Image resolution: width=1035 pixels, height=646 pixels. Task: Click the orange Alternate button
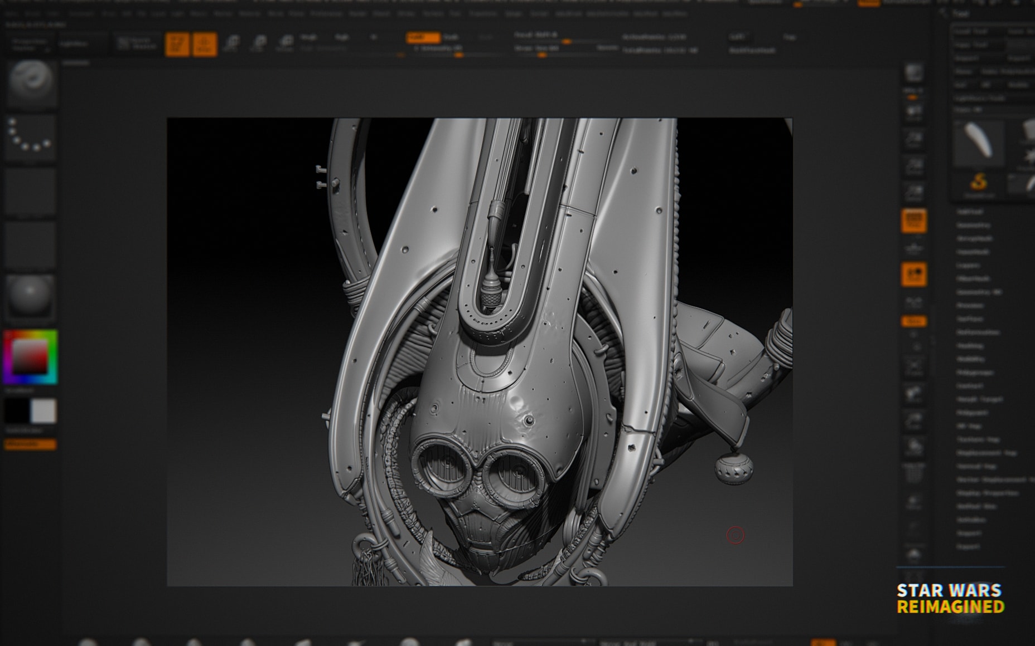coord(30,444)
